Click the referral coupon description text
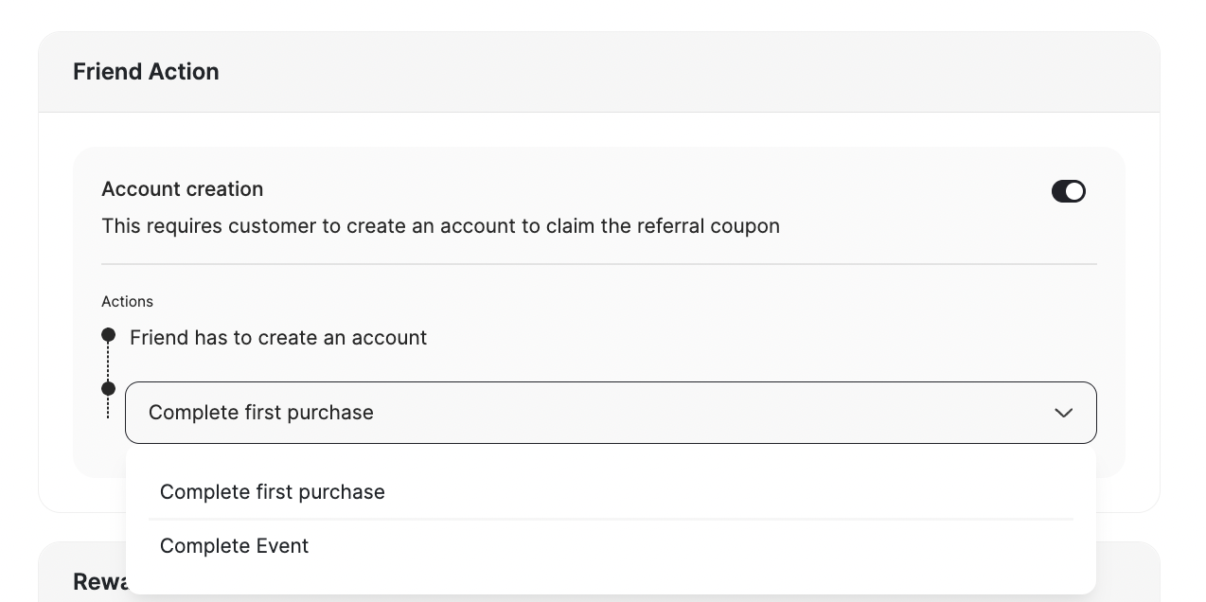Image resolution: width=1206 pixels, height=602 pixels. point(440,226)
